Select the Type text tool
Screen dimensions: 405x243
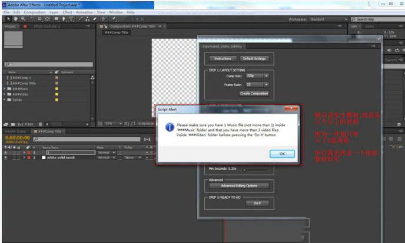point(71,19)
